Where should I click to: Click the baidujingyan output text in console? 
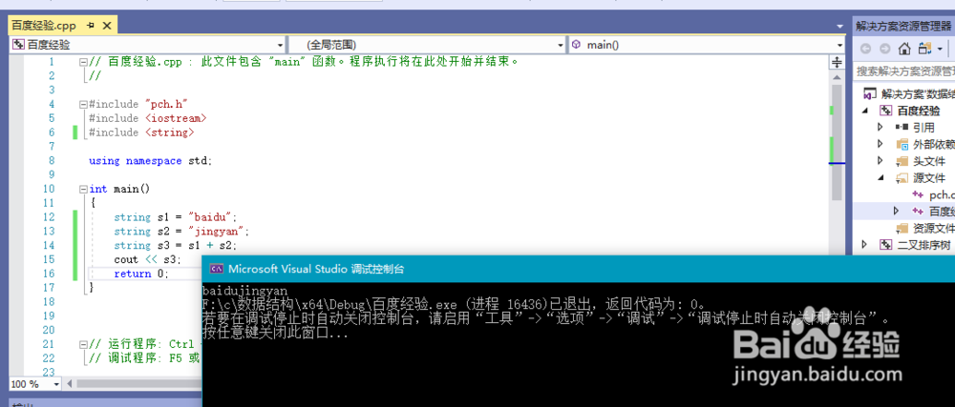[244, 291]
